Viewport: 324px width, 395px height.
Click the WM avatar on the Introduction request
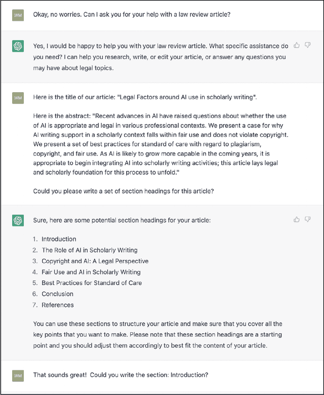point(18,376)
